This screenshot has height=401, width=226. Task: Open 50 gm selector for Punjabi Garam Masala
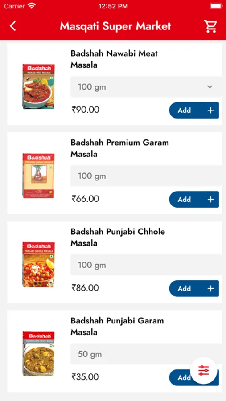146,354
